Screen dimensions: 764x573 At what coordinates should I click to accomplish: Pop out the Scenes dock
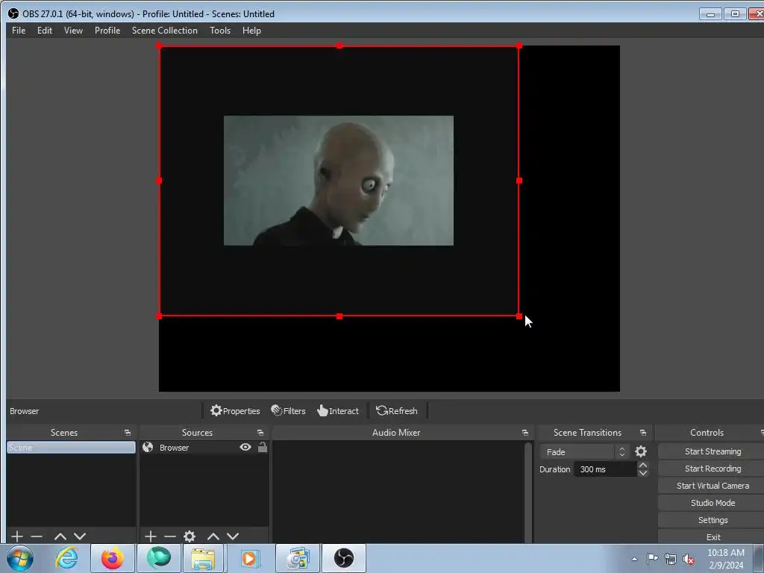(128, 433)
